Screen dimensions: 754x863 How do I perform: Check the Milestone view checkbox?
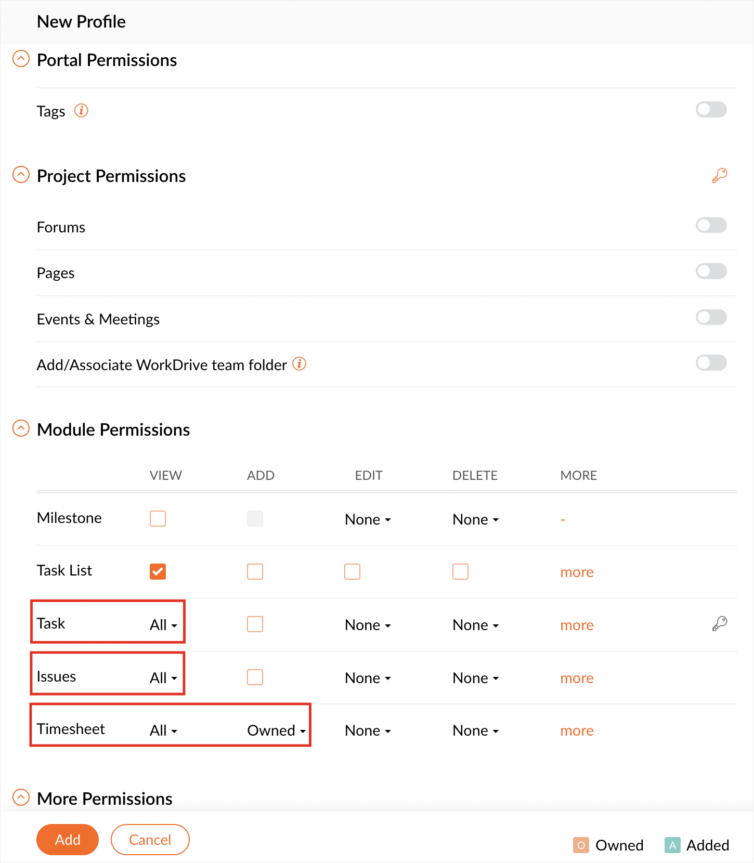[158, 518]
